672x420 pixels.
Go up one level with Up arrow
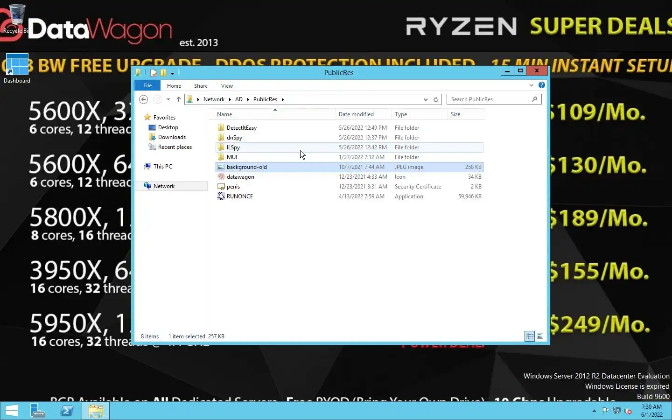point(179,99)
